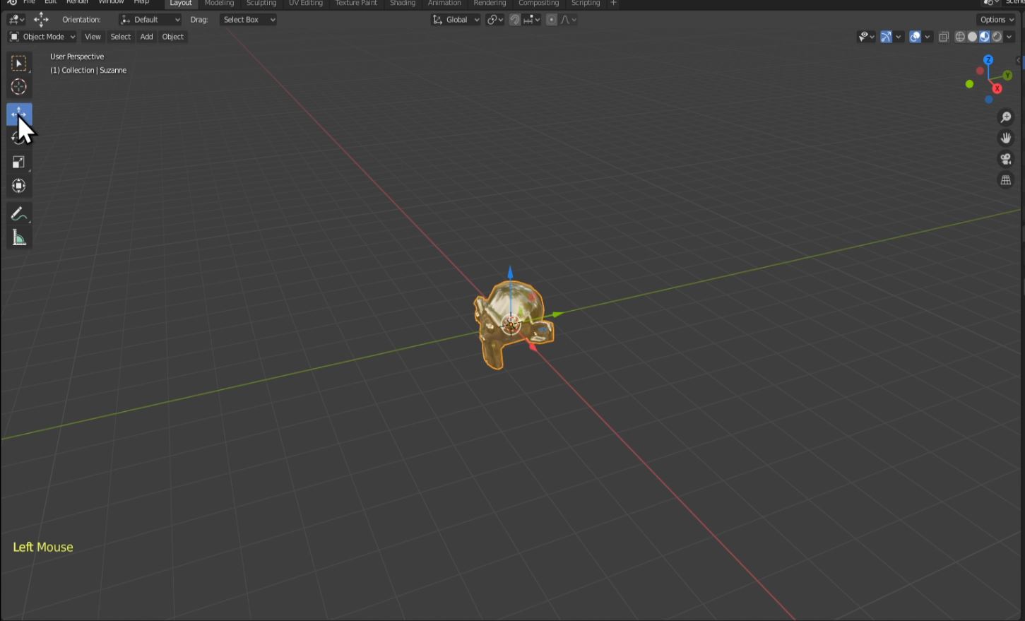
Task: Toggle the snap magnet button
Action: coord(515,20)
